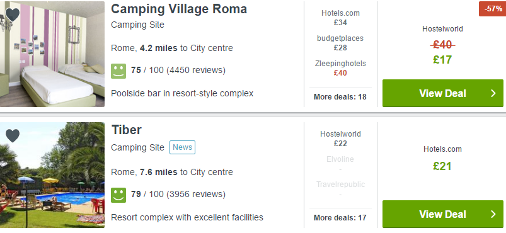
Task: Click the -57% discount badge
Action: (492, 9)
